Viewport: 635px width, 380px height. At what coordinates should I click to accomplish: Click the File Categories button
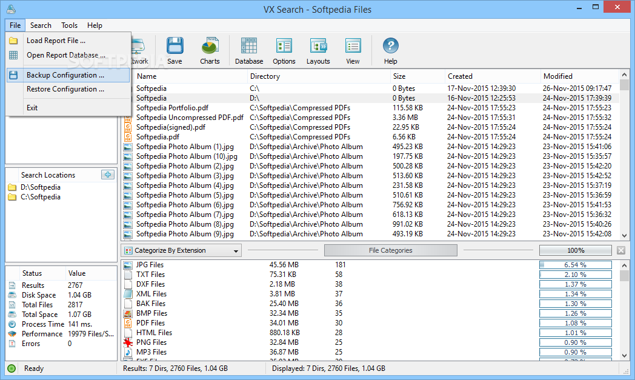tap(390, 250)
